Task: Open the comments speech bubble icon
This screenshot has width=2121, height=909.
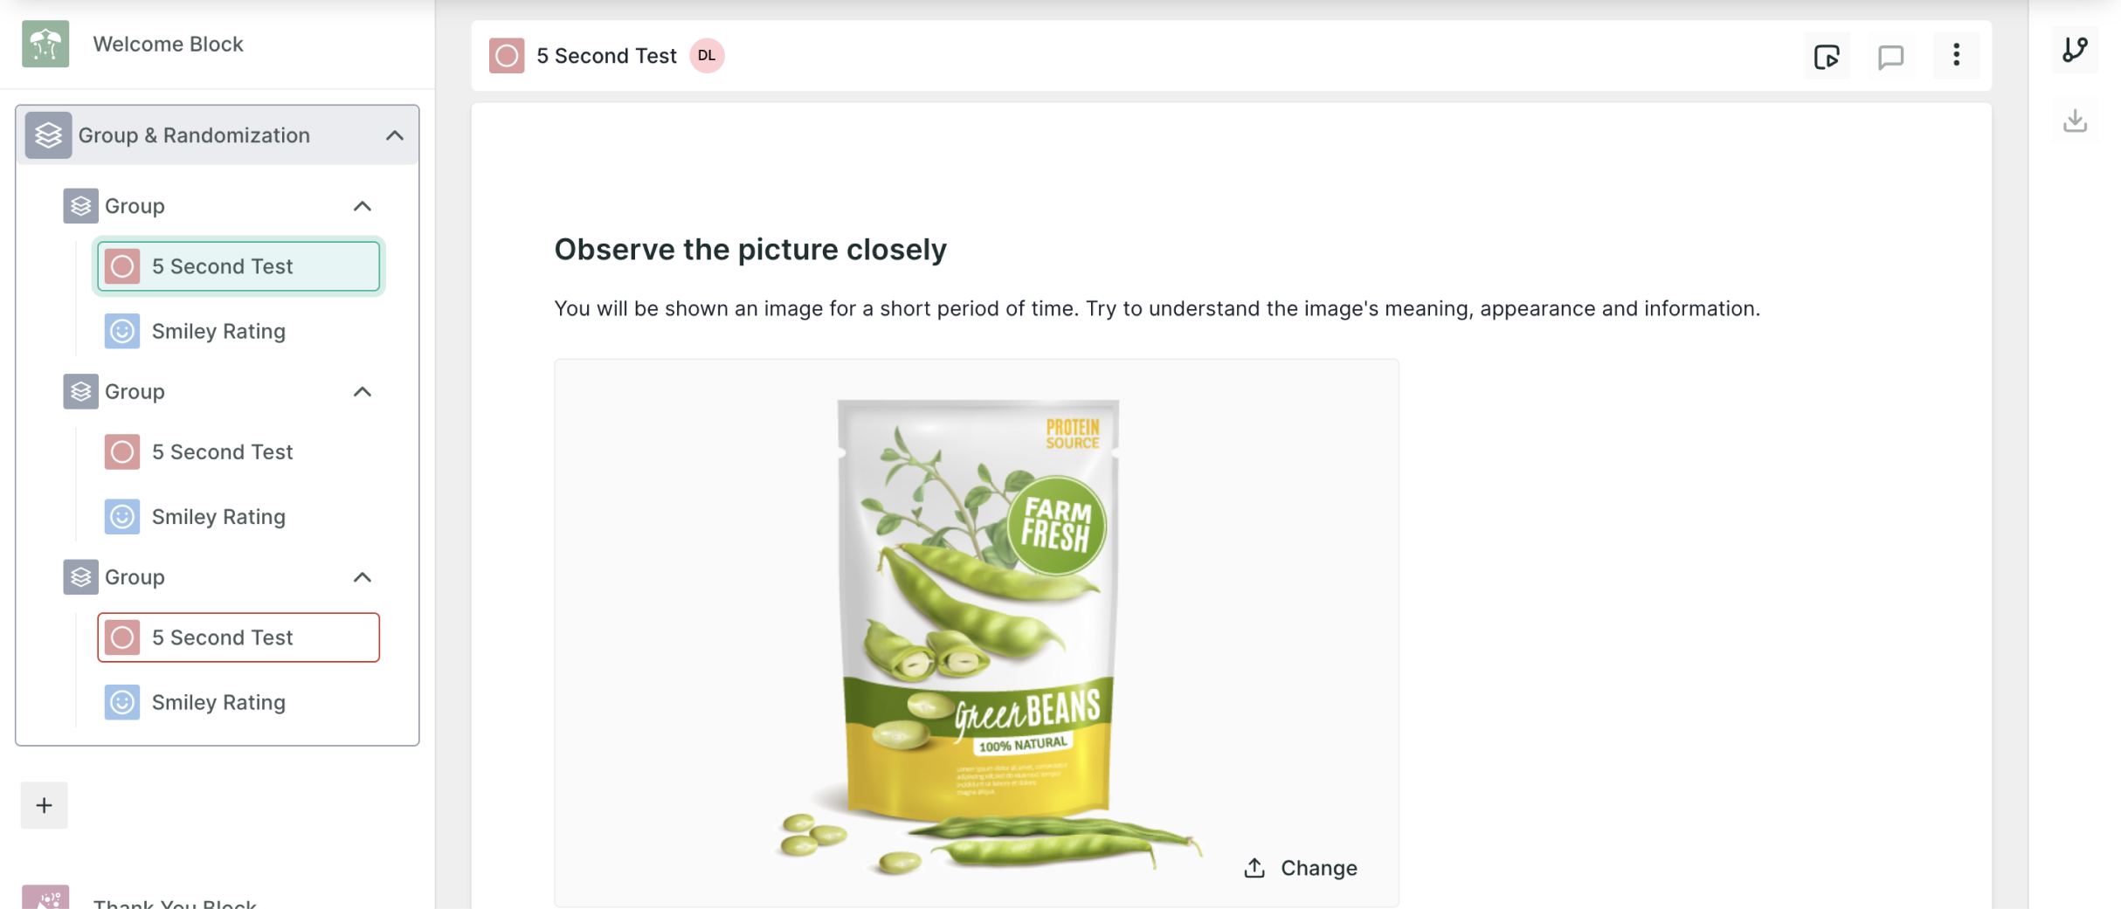Action: (x=1890, y=57)
